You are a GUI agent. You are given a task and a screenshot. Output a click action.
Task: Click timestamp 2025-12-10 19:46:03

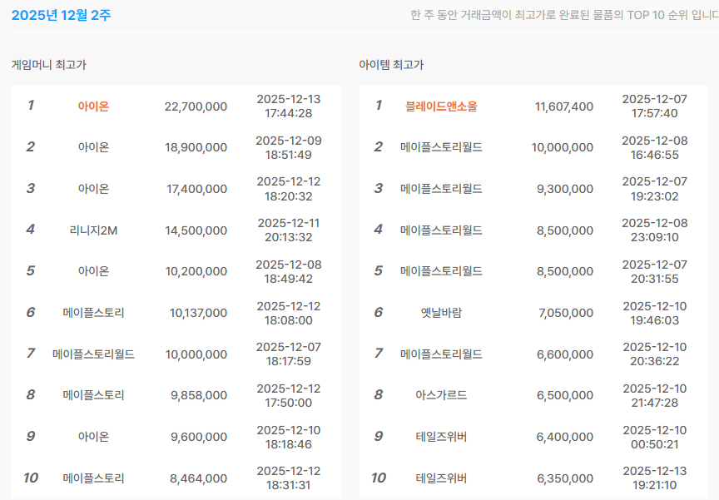tap(654, 313)
